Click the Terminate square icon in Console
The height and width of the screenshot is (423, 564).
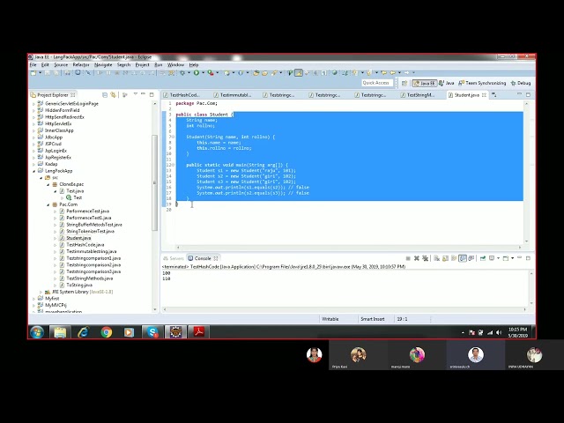tap(408, 258)
